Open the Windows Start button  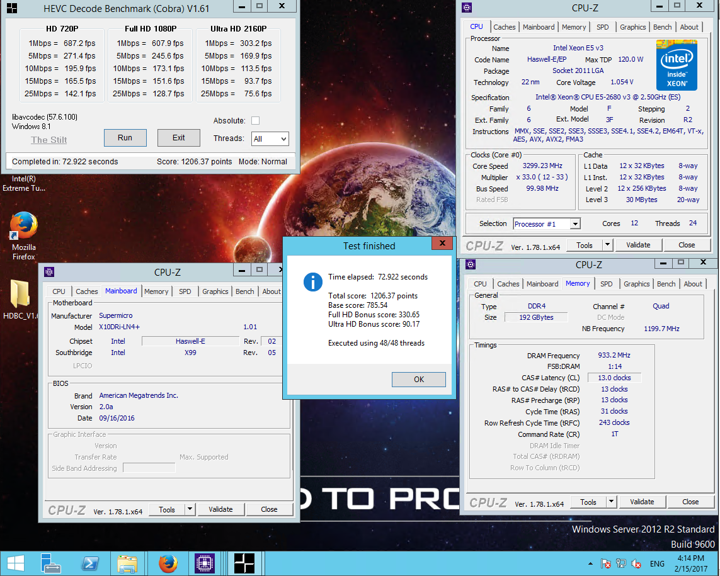pos(15,563)
